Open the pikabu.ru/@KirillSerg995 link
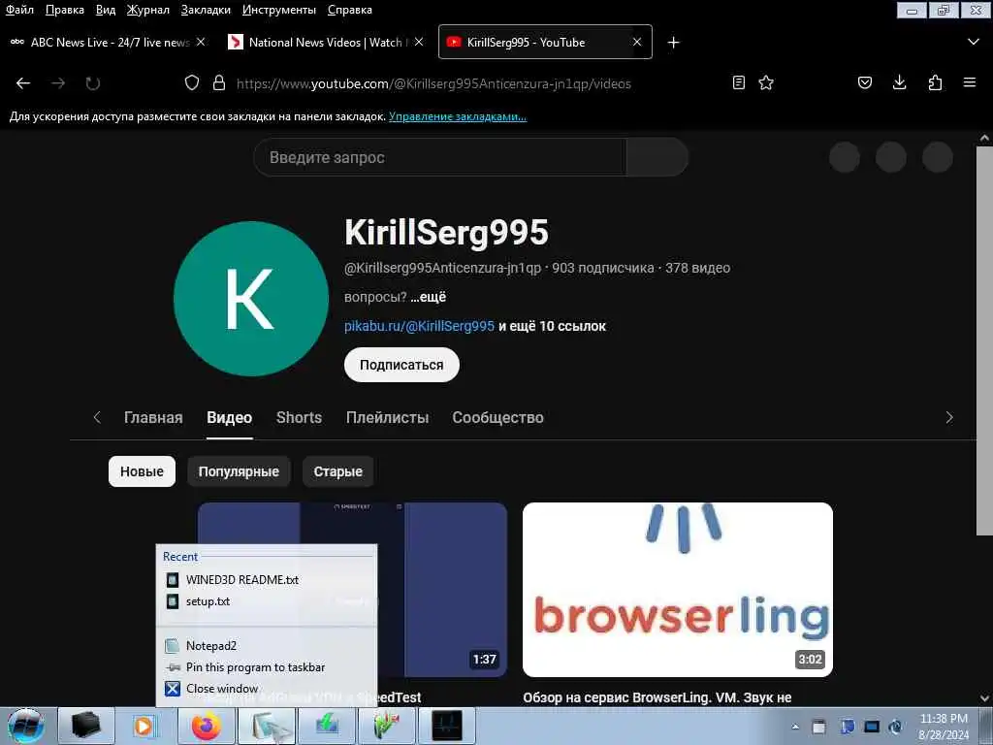 pyautogui.click(x=419, y=326)
